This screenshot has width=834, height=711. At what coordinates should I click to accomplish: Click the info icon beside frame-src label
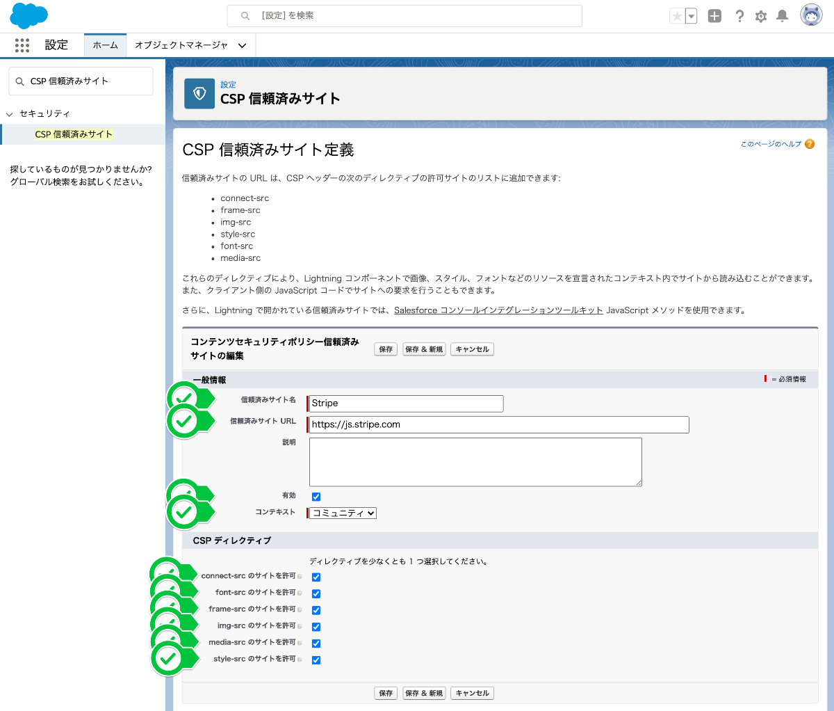[300, 609]
